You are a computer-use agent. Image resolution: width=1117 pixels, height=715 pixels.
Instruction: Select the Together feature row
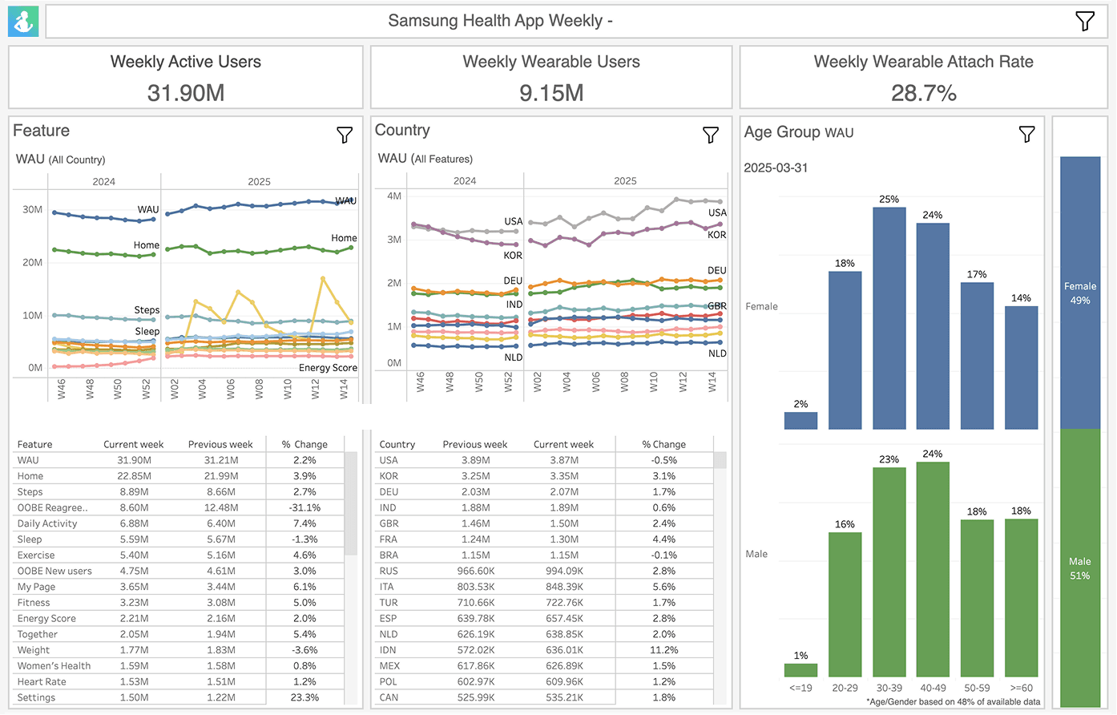click(179, 634)
